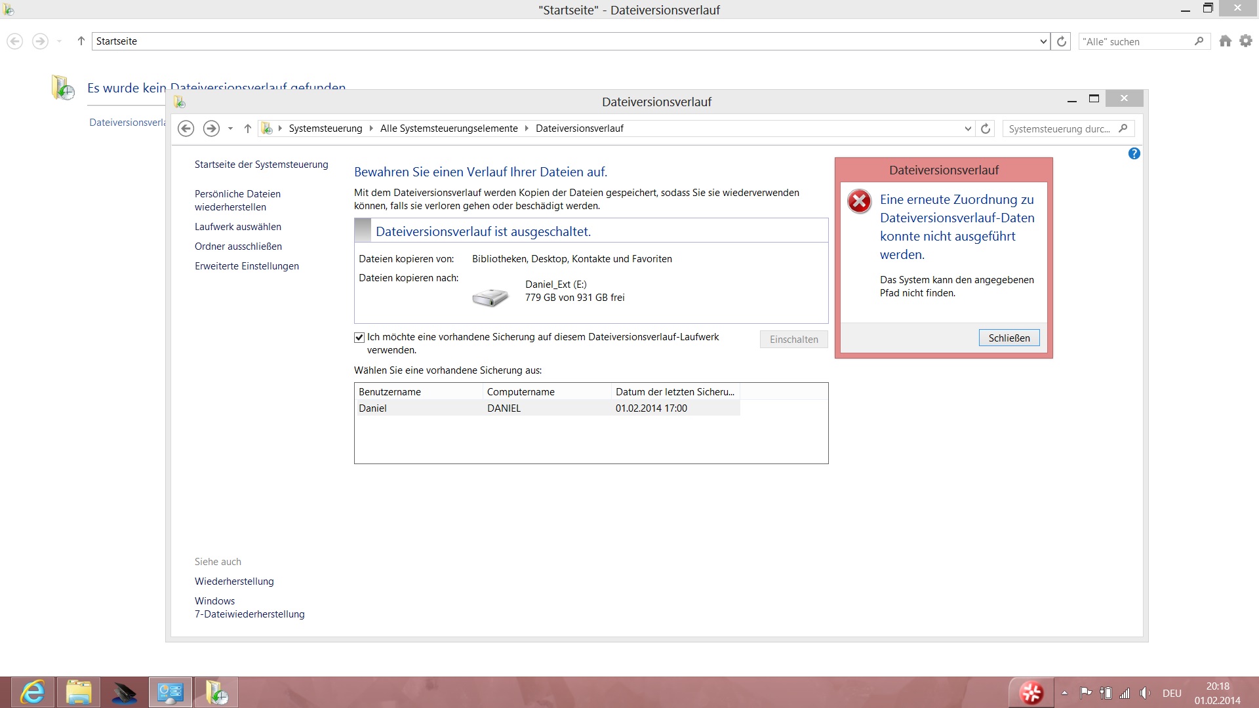The width and height of the screenshot is (1259, 708).
Task: Expand breadcrumb arrow after Systemsteuerung
Action: [370, 128]
